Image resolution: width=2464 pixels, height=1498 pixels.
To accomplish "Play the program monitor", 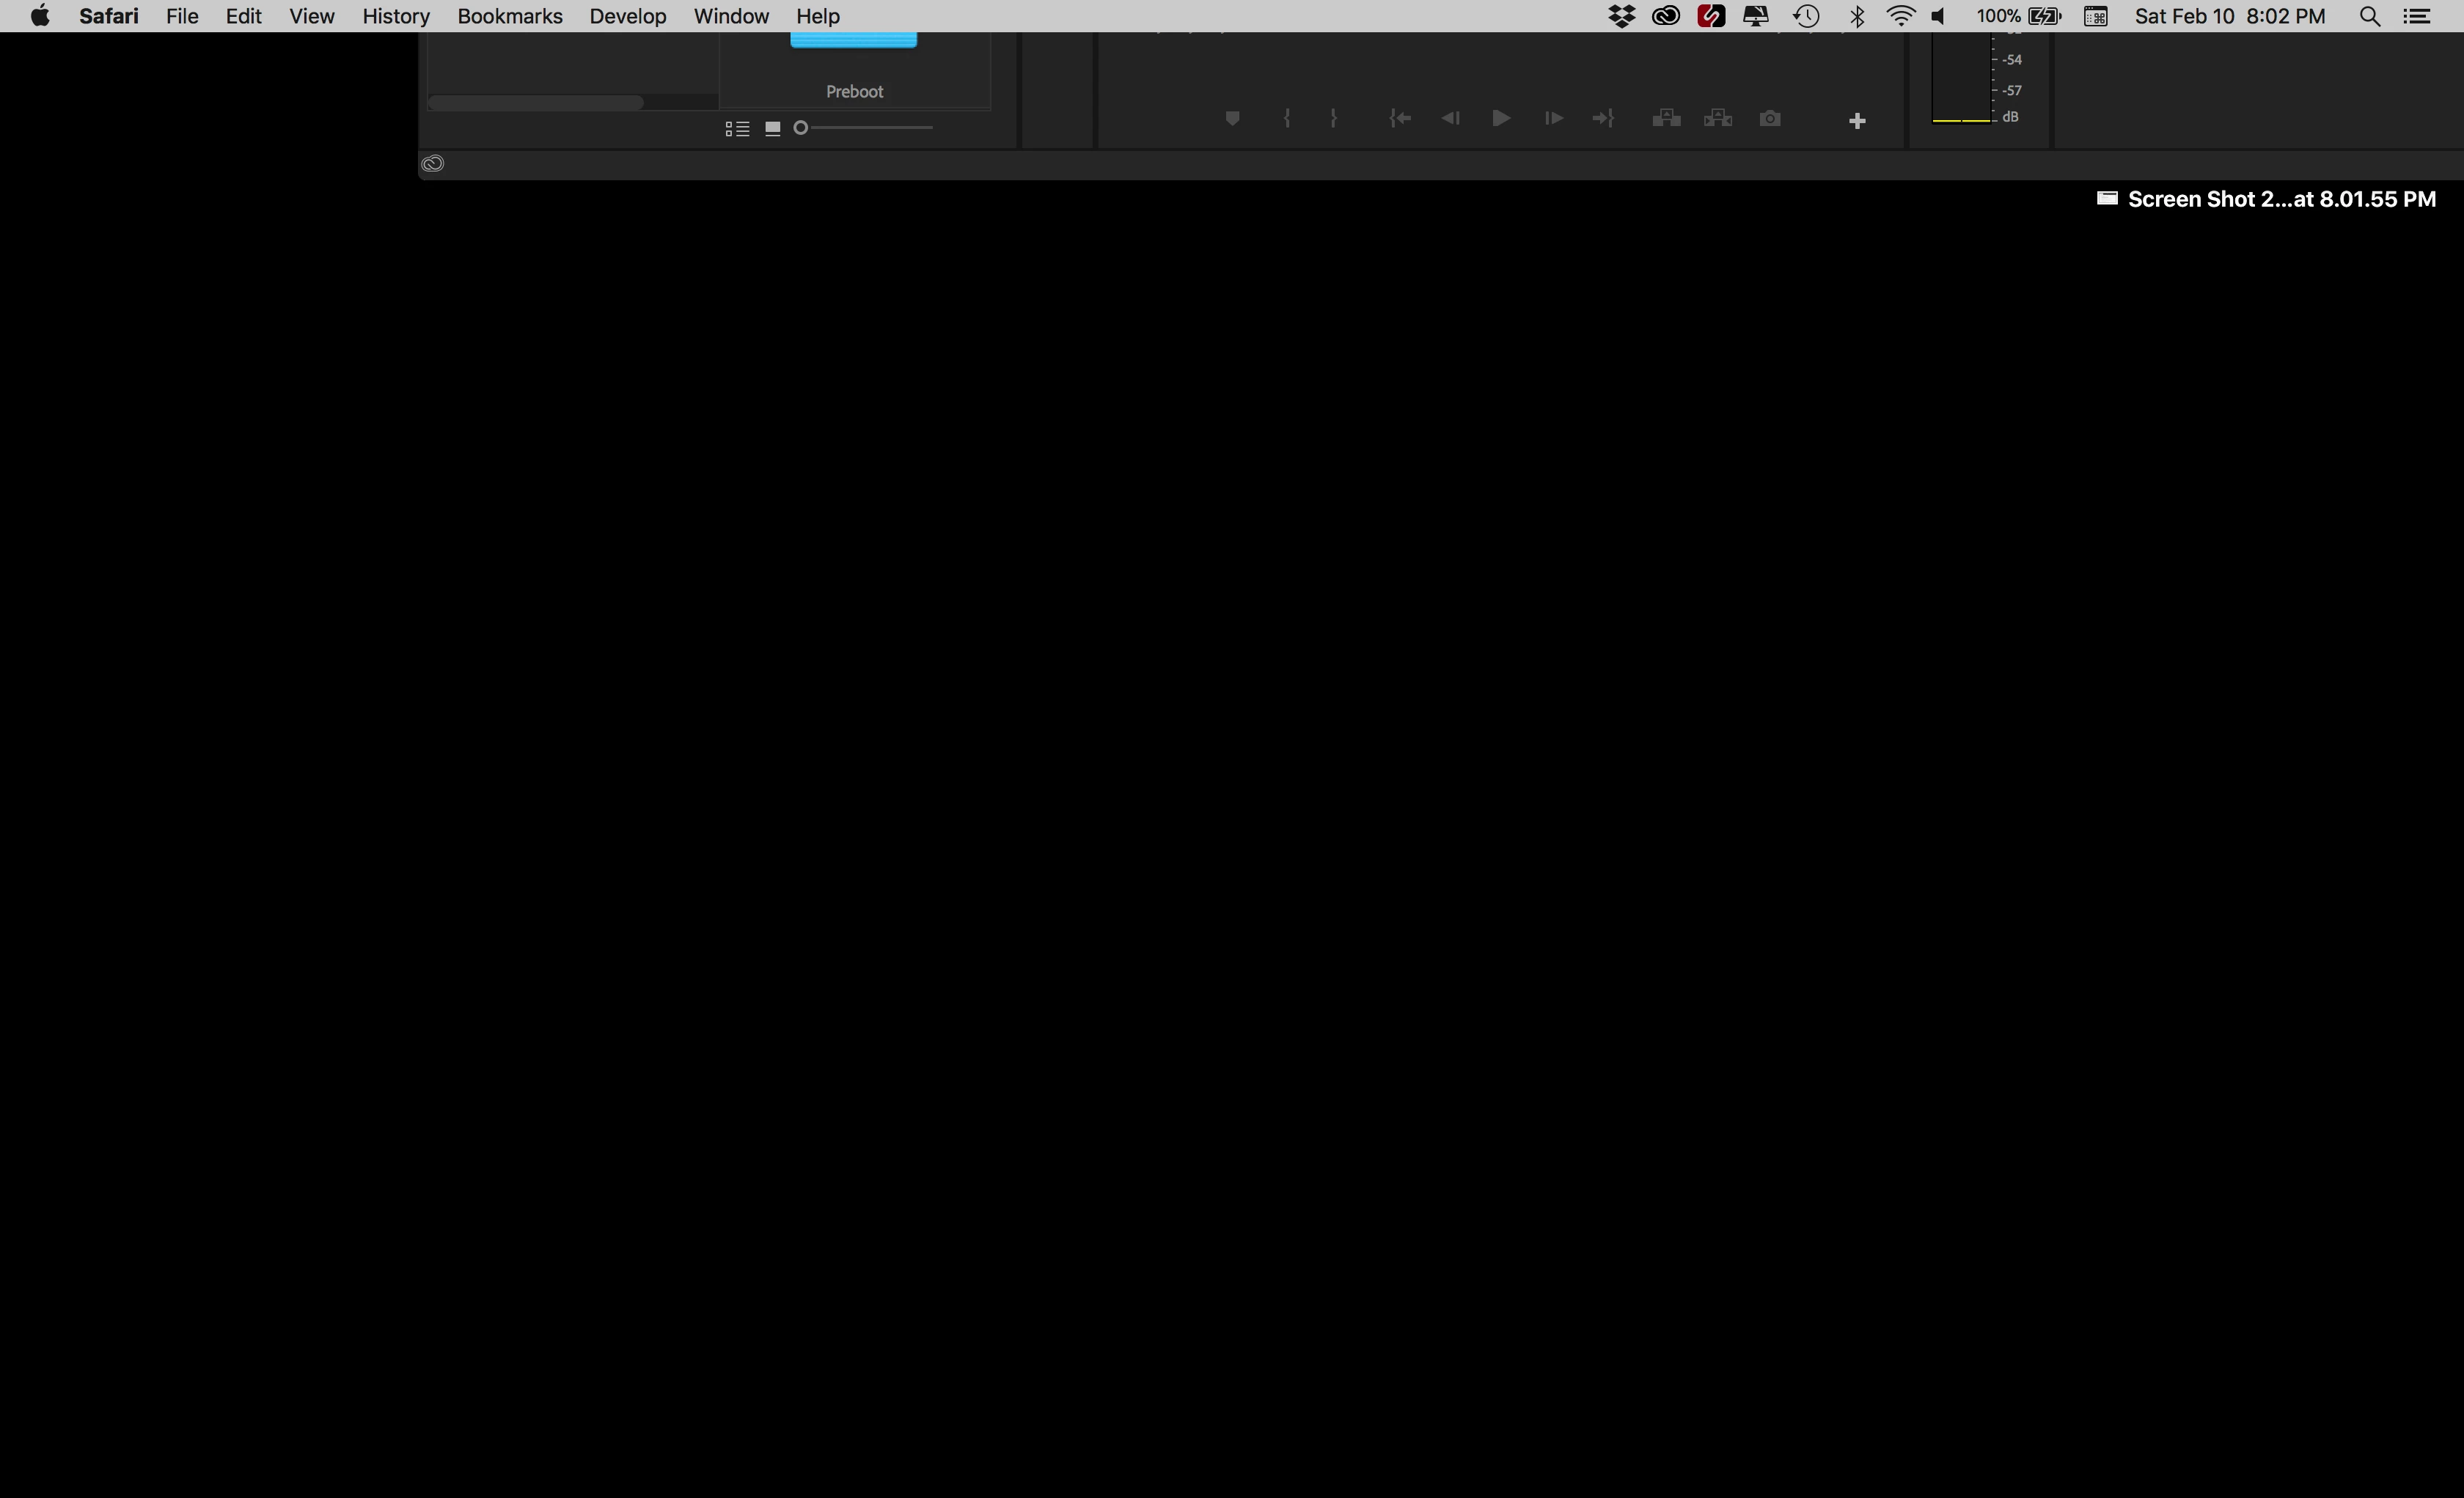I will (1500, 119).
